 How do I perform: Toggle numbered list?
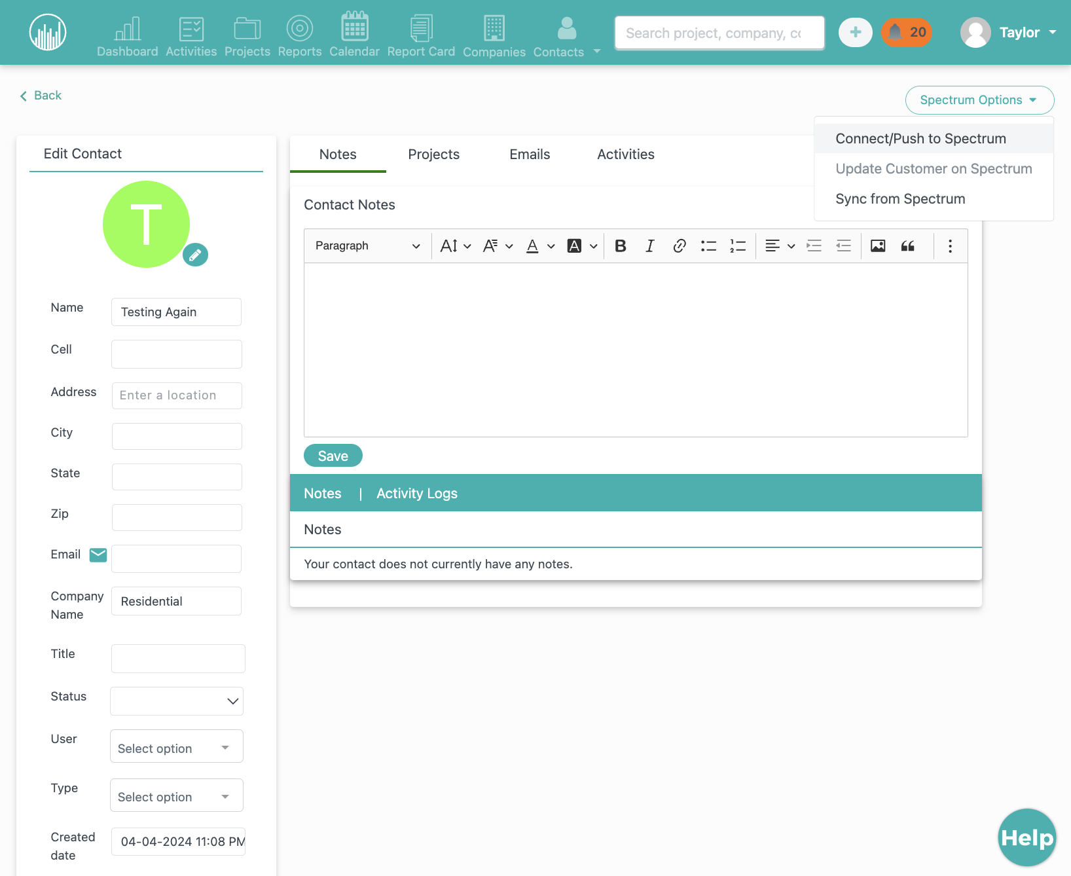coord(738,246)
